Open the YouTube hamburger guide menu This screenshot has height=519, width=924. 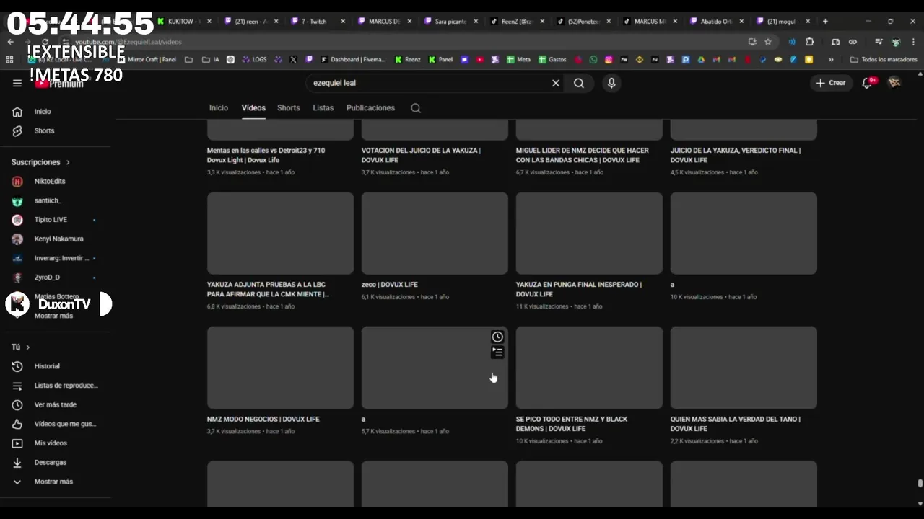(17, 83)
